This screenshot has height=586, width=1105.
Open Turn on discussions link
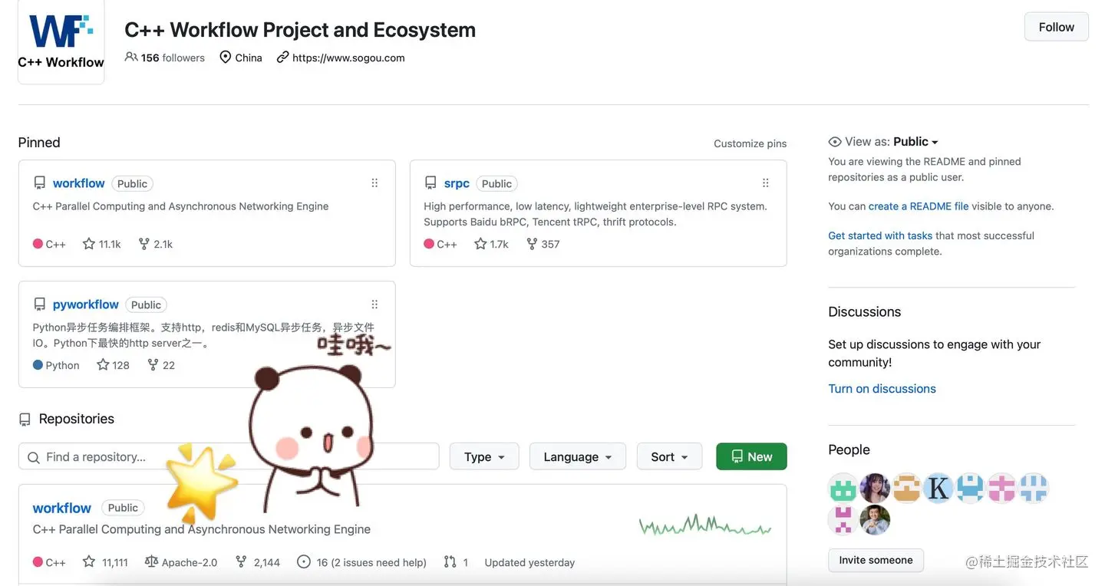pos(882,389)
